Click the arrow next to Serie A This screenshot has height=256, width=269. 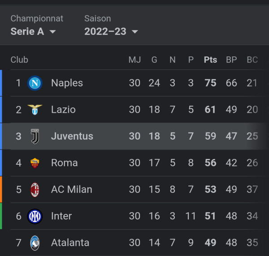pyautogui.click(x=52, y=32)
